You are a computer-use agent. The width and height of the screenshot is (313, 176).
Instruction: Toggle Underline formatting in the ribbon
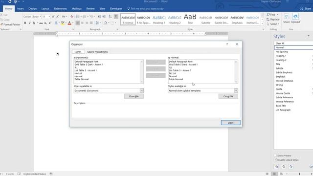[34, 23]
